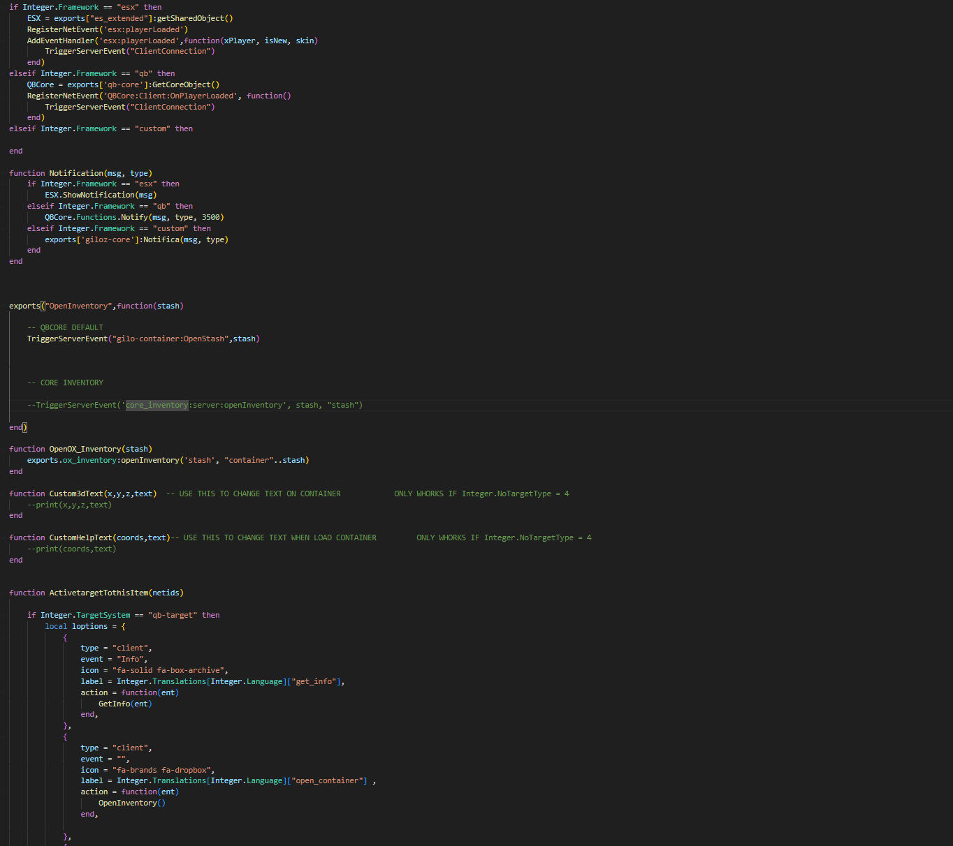
Task: Click the "OpenInventory" export string
Action: coord(78,306)
